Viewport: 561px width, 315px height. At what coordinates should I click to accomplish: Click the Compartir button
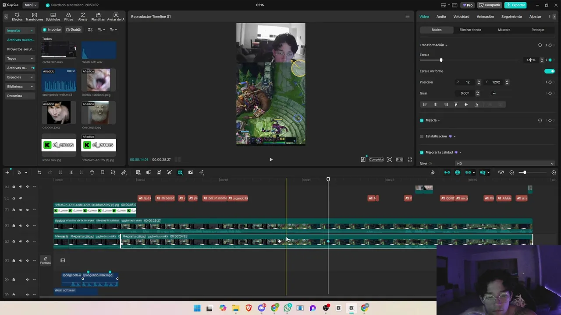point(490,5)
